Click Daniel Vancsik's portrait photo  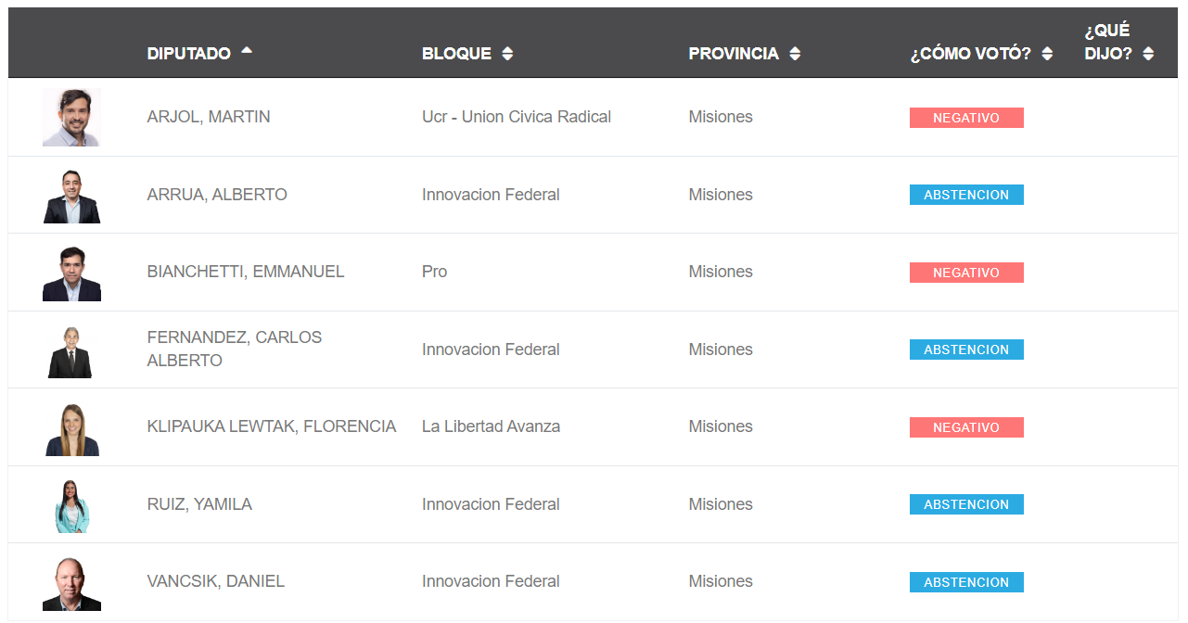(71, 583)
